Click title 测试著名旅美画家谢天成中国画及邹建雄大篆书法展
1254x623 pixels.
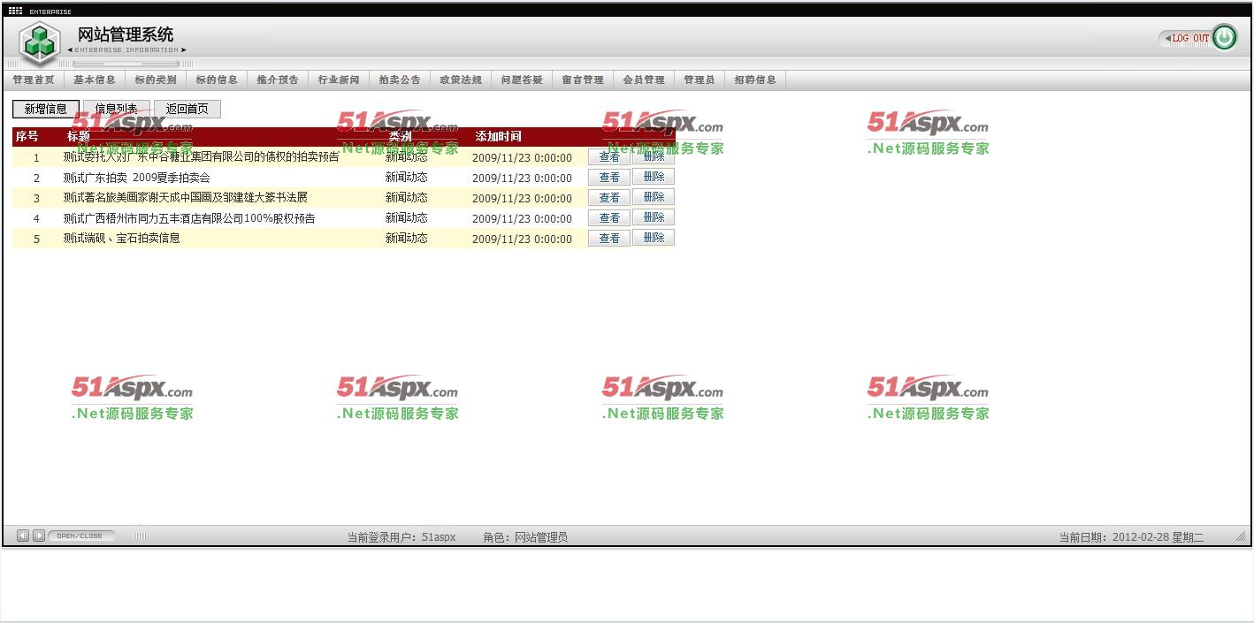(185, 197)
